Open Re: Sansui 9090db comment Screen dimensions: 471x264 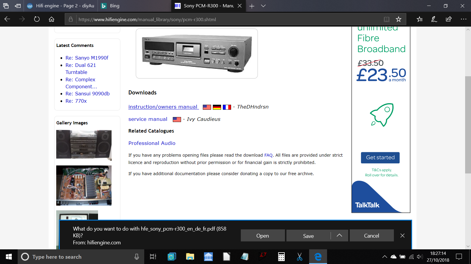[x=87, y=94]
